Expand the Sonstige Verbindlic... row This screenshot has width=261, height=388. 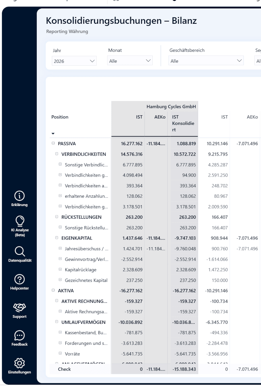[x=60, y=164]
